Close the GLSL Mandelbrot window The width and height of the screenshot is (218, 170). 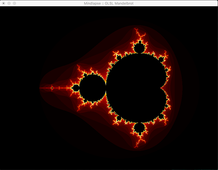coord(4,3)
